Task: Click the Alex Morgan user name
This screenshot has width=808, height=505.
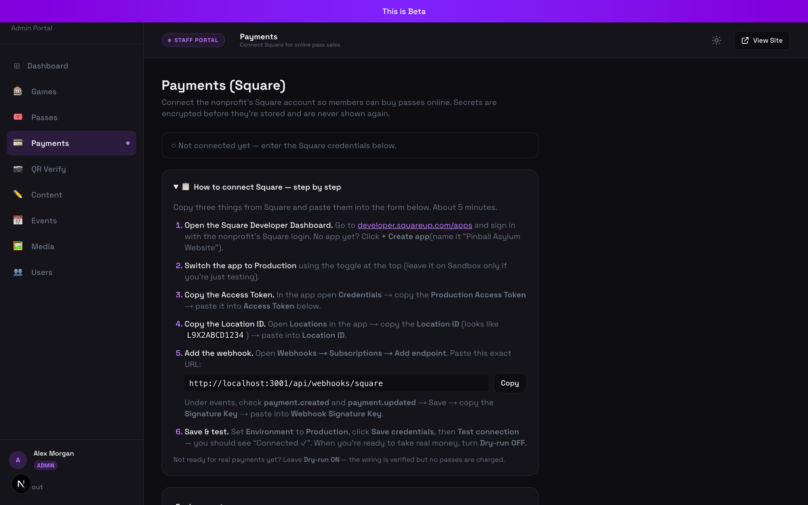Action: (54, 453)
